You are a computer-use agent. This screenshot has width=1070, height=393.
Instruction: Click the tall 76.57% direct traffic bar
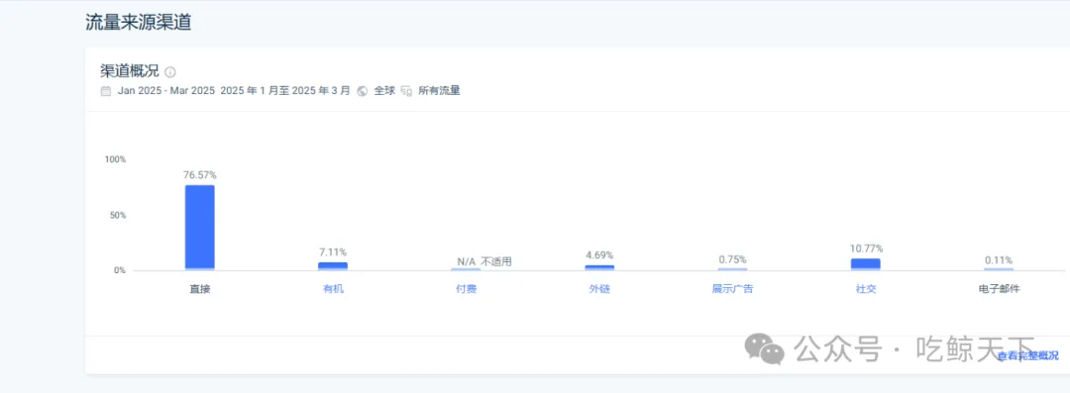coord(200,228)
